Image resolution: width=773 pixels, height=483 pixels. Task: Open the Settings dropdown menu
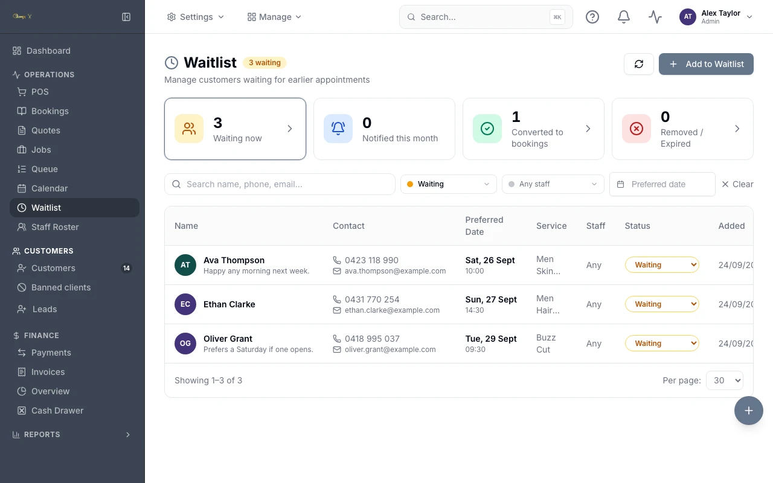click(196, 17)
